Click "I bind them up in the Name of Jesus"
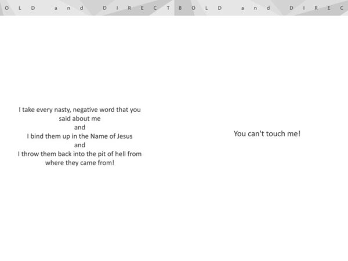Viewport: 348px width, 261px height. 79,136
